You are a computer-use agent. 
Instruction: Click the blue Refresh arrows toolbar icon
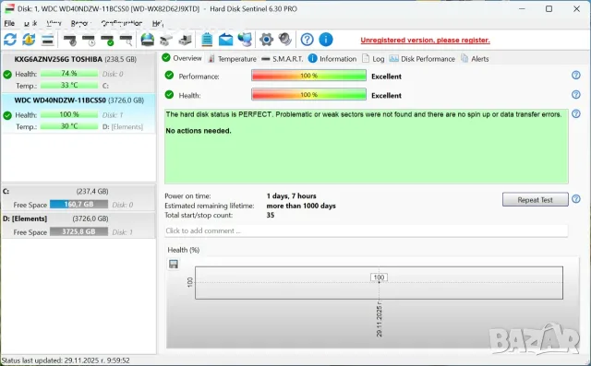[10, 40]
